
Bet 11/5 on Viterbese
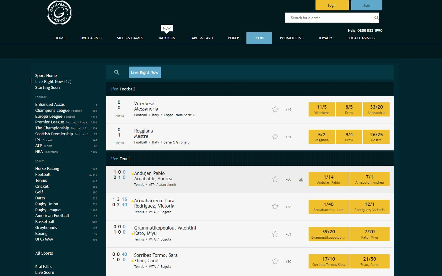pos(322,110)
